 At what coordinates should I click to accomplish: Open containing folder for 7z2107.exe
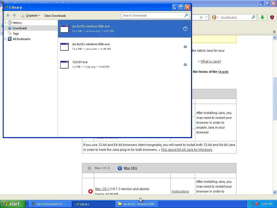[185, 64]
